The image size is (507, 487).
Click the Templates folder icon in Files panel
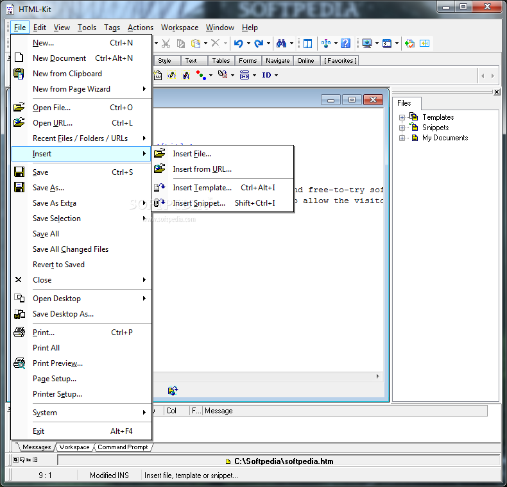413,117
